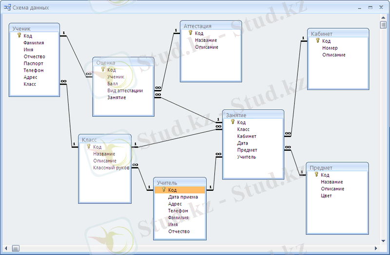390x255 pixels.
Task: Close the Схема данных window
Action: coord(381,8)
